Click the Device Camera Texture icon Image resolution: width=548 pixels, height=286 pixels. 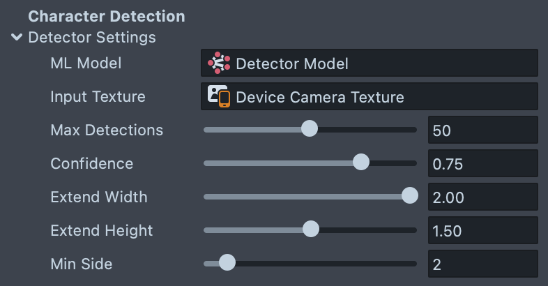219,96
